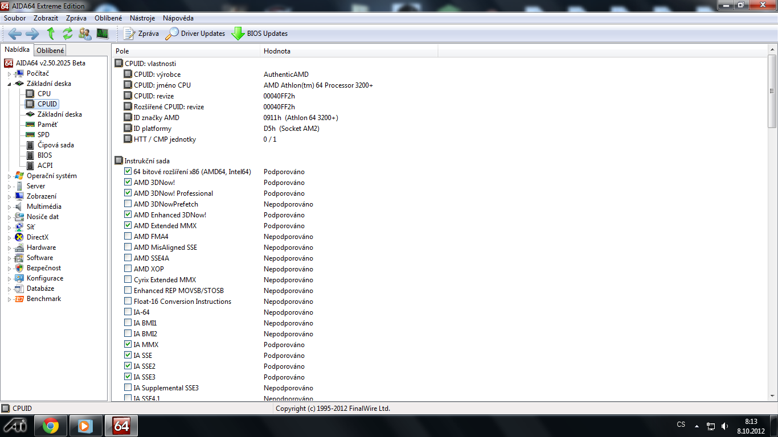The image size is (778, 437).
Task: Open the users icon in the toolbar
Action: (85, 34)
